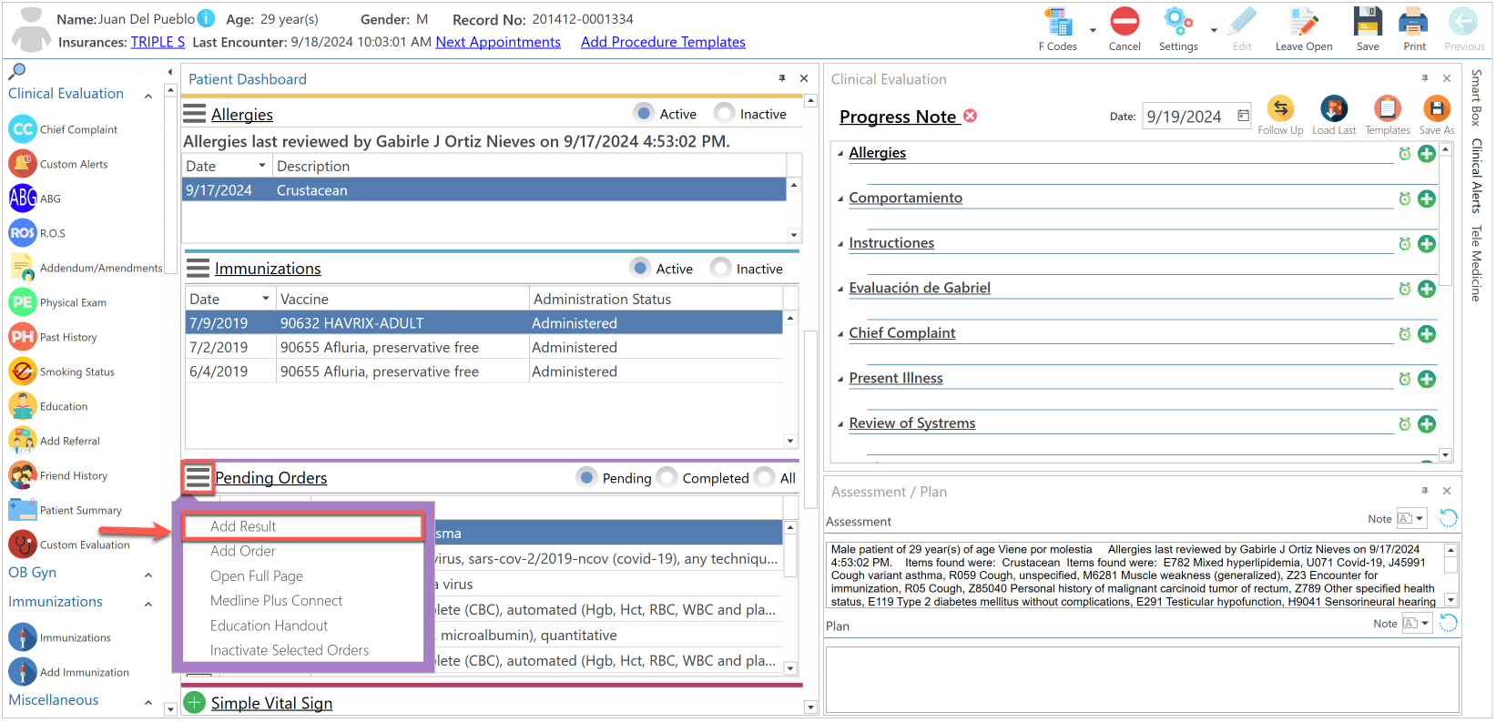Collapse Chief Complaint section in Progress Note
The height and width of the screenshot is (723, 1496).
(x=840, y=334)
